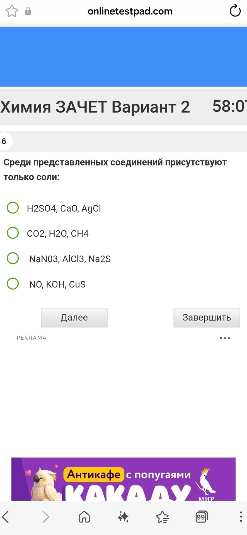This screenshot has width=247, height=535.
Task: Reload the page with the refresh icon
Action: (235, 11)
